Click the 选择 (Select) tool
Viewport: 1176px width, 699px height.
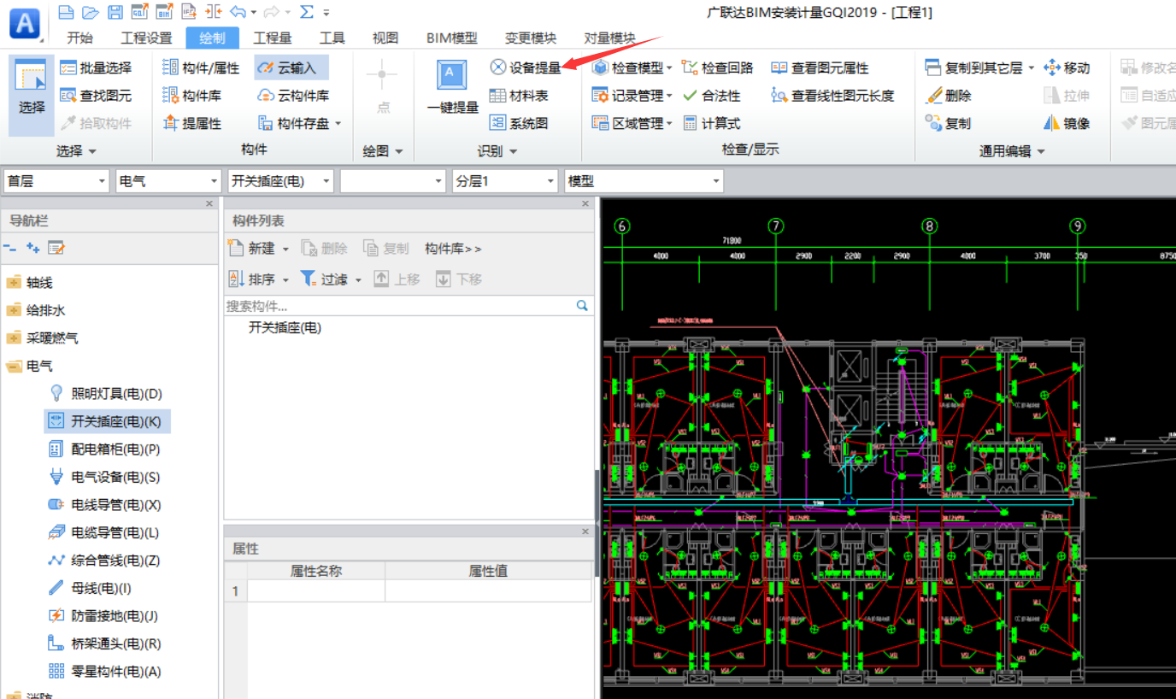(32, 97)
